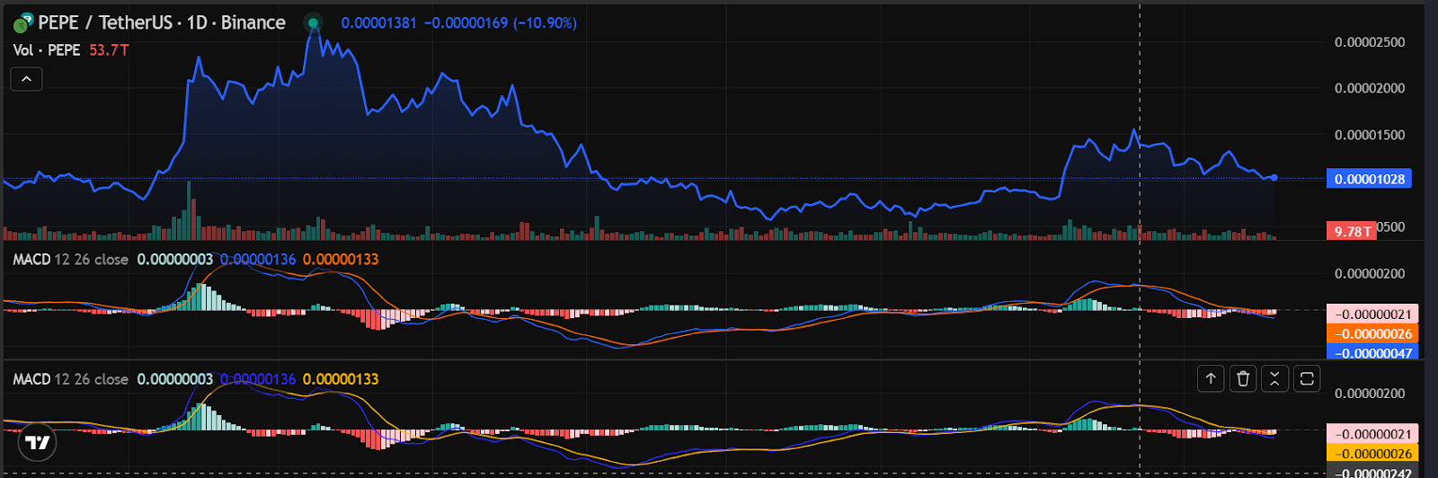Maximize the MACD pane with the brackets icon
The width and height of the screenshot is (1438, 478).
(x=1307, y=378)
